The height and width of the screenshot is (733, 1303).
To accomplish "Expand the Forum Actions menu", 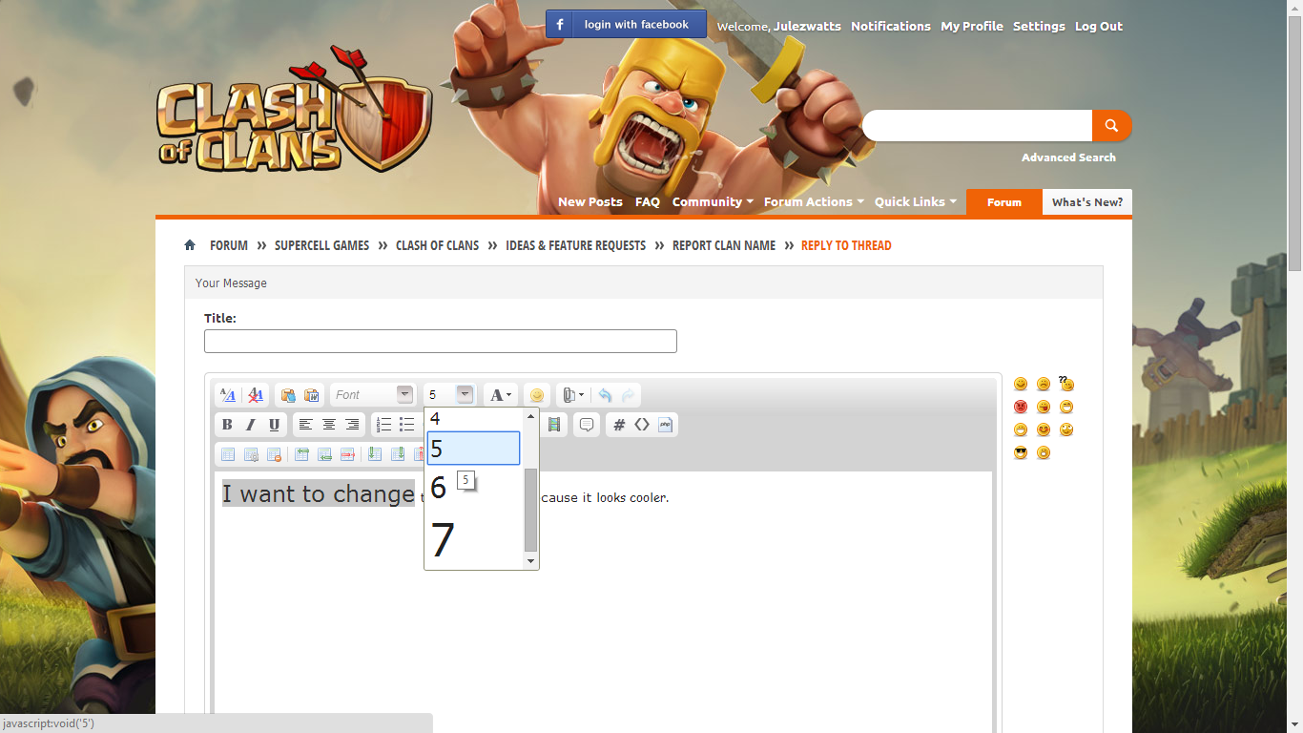I will [814, 201].
